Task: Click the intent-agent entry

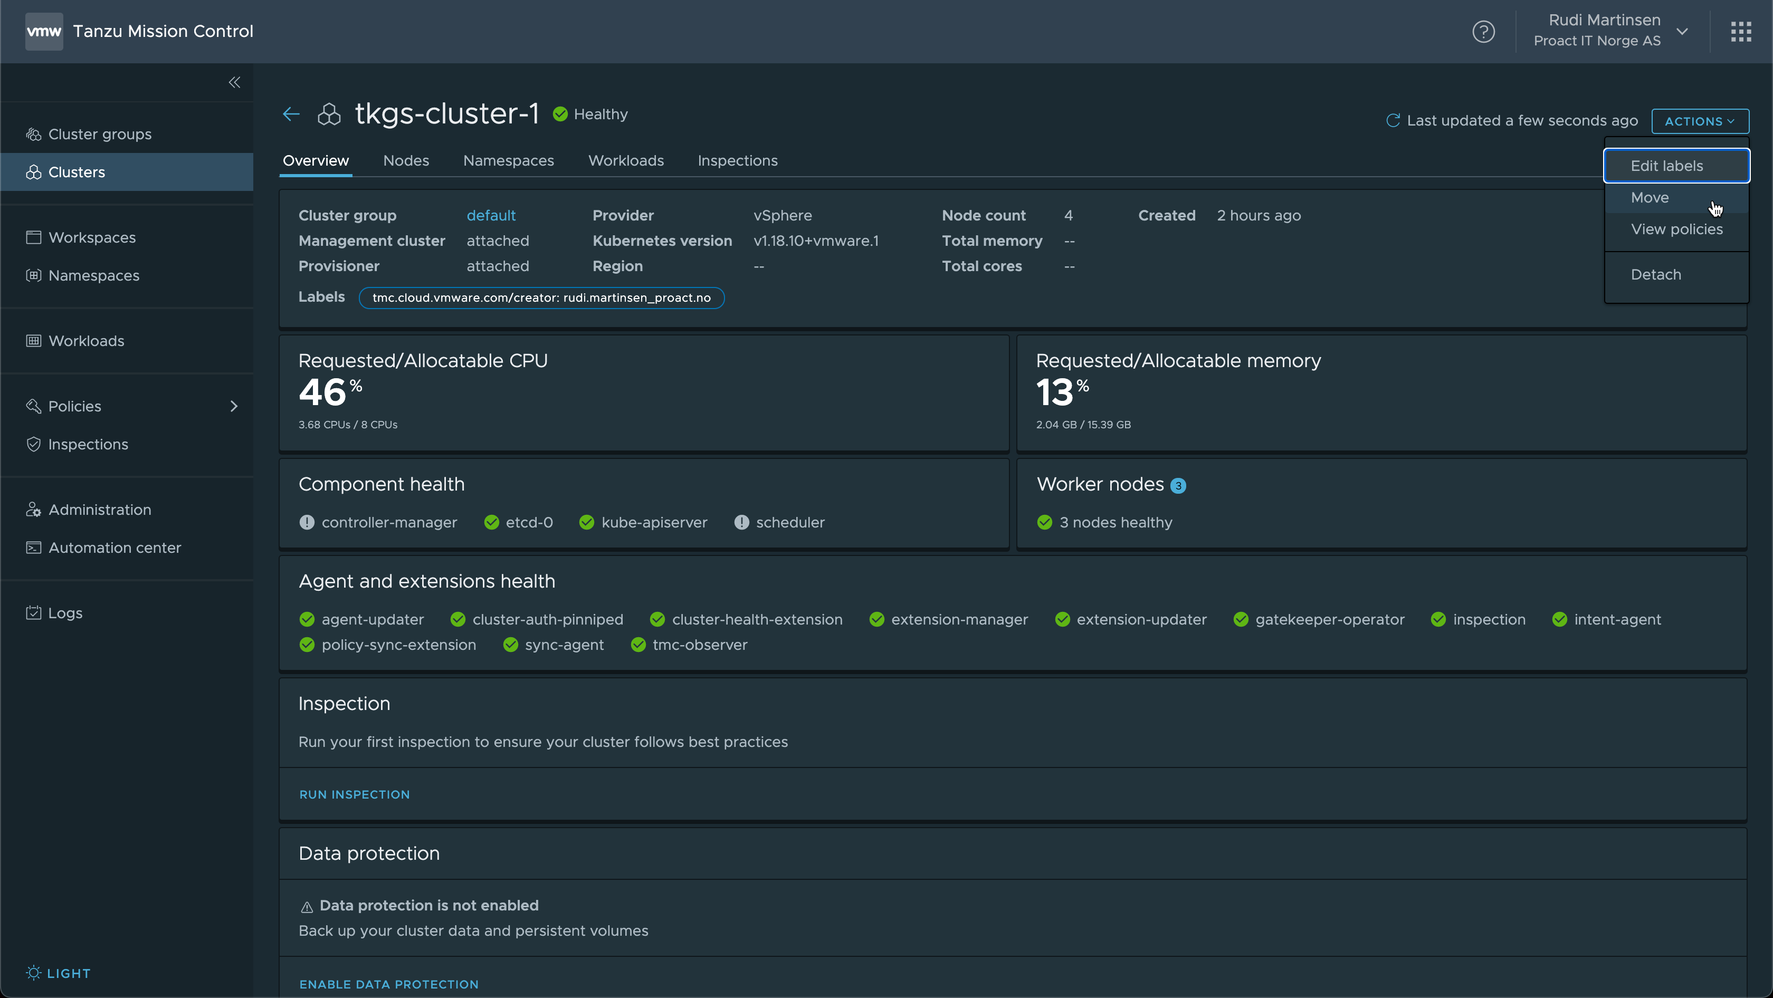Action: point(1607,620)
